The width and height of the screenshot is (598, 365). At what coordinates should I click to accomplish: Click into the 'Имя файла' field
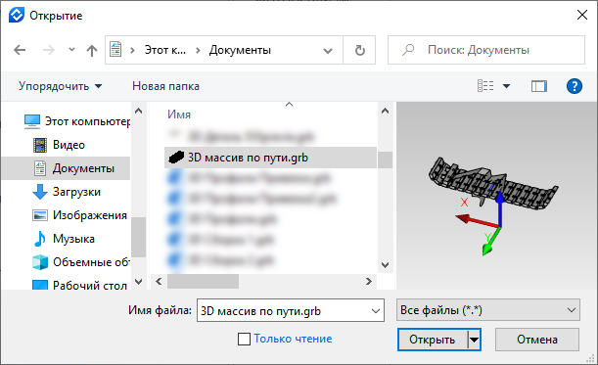(x=284, y=311)
